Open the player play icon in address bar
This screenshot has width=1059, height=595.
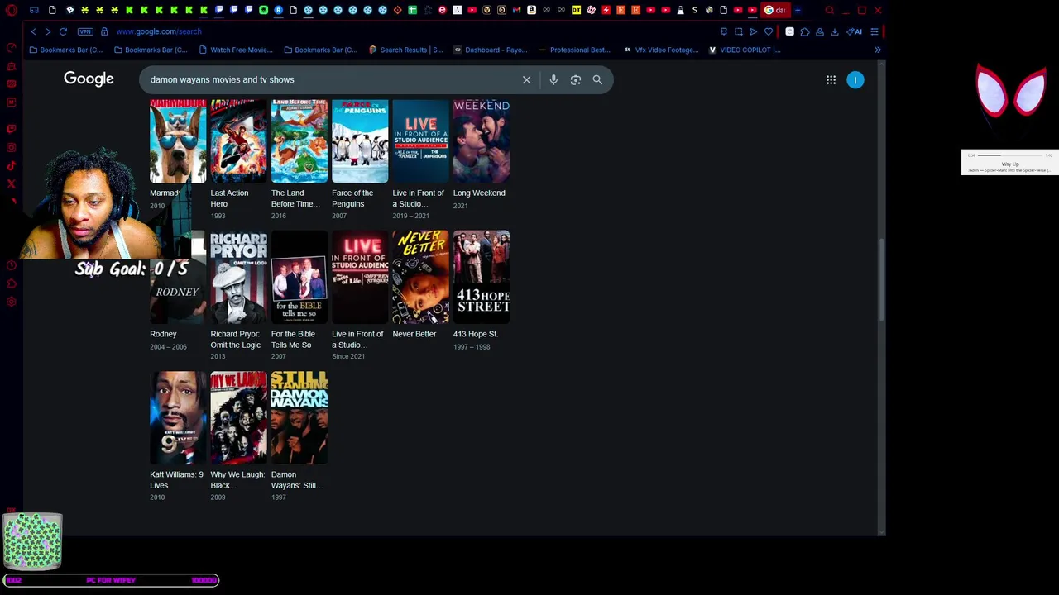[753, 31]
